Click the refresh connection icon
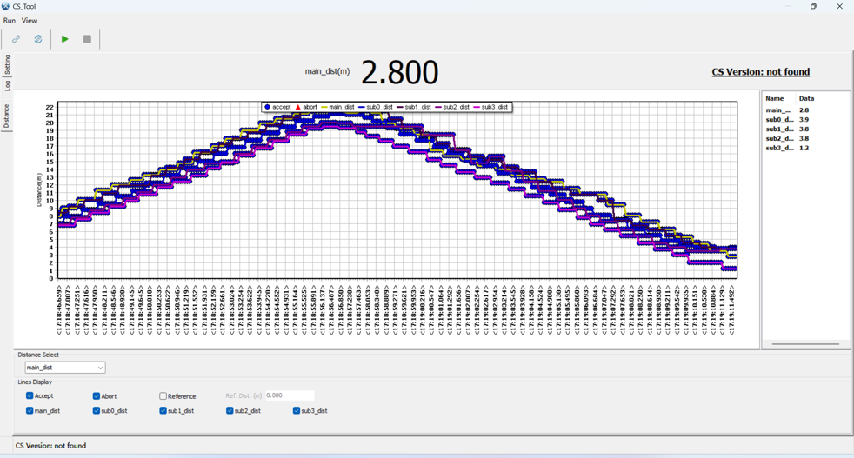Image resolution: width=854 pixels, height=458 pixels. [x=38, y=39]
